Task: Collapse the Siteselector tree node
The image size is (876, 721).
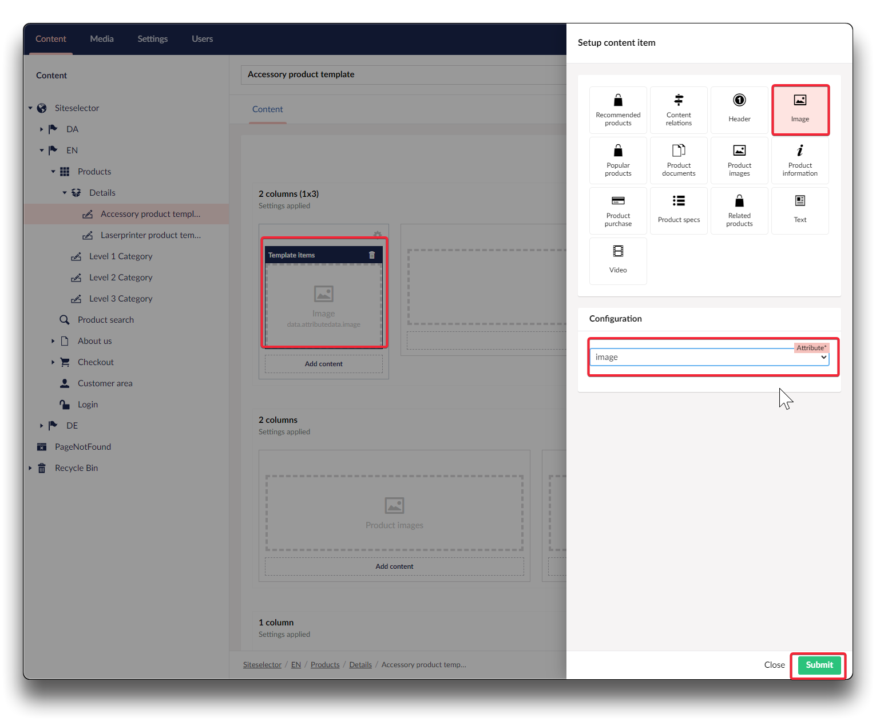Action: point(30,108)
